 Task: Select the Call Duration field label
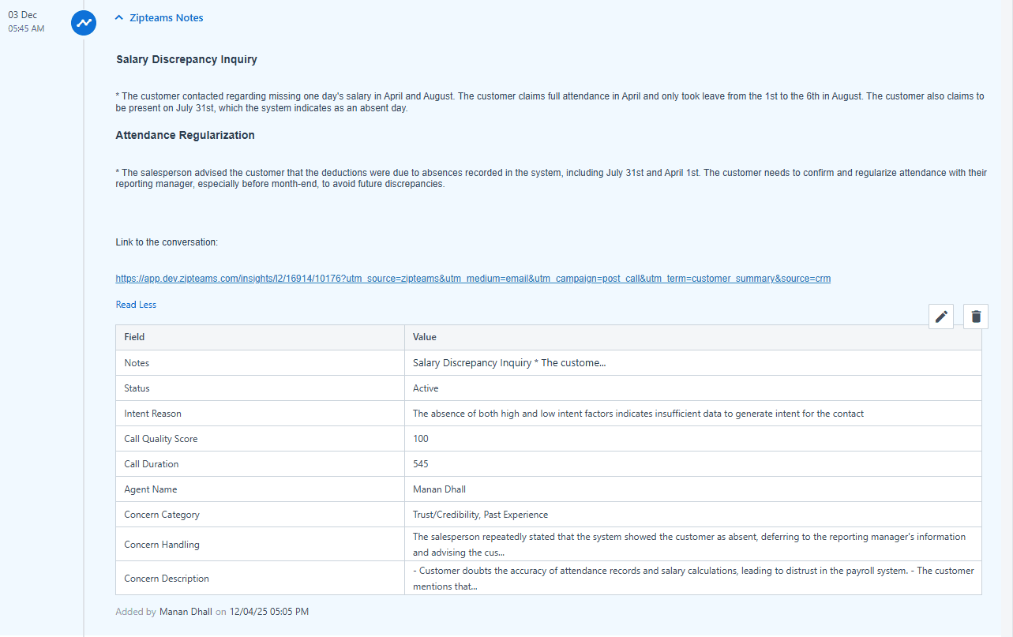click(152, 464)
